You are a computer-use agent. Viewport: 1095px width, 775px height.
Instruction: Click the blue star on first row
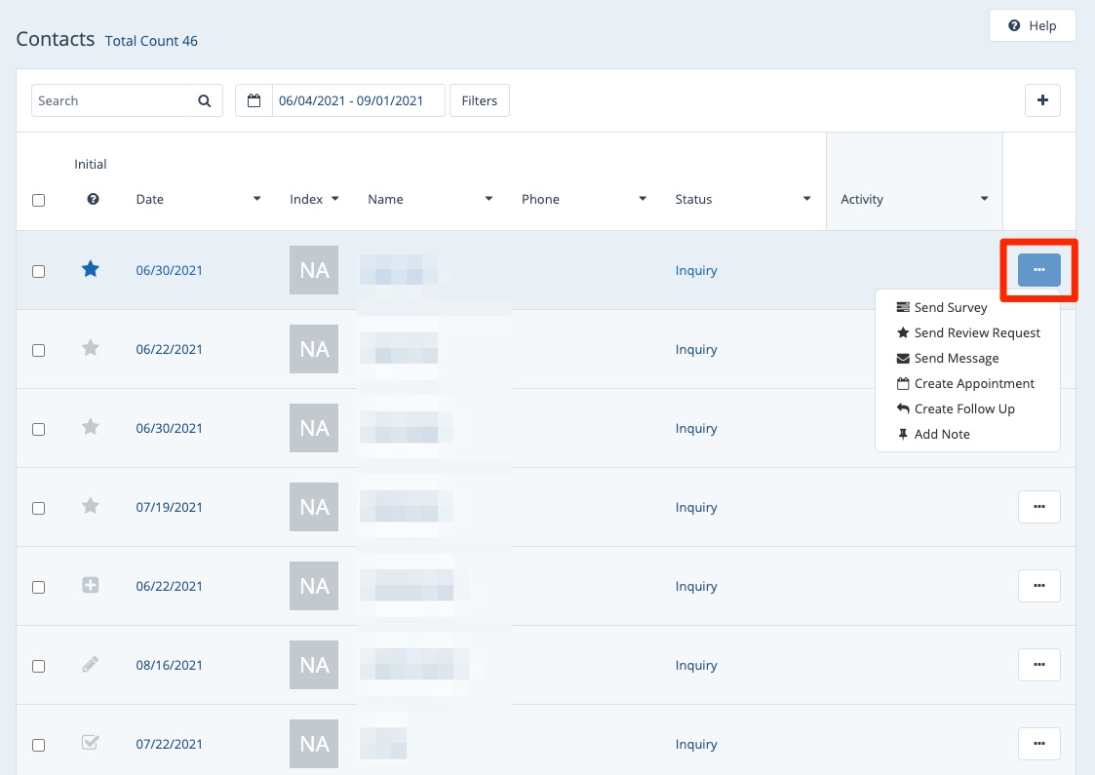coord(91,270)
